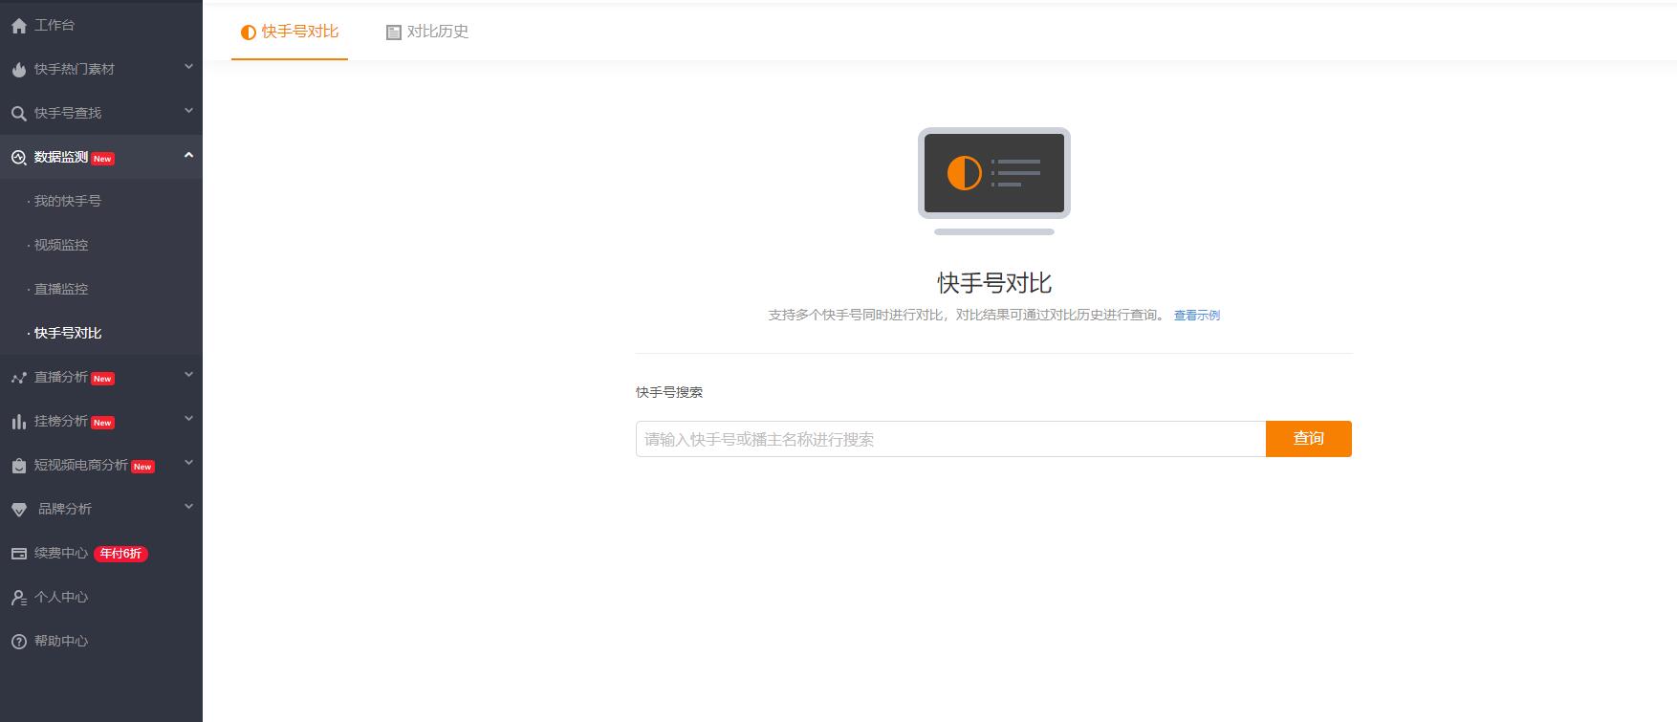Viewport: 1677px width, 722px height.
Task: Expand the 短视频电商分析 chevron
Action: click(188, 463)
